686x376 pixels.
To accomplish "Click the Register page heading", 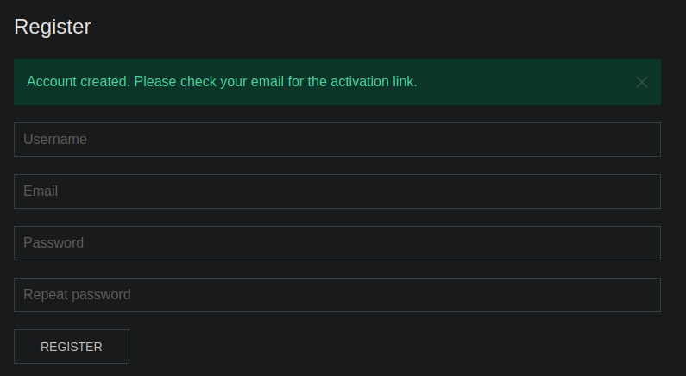I will (x=53, y=27).
